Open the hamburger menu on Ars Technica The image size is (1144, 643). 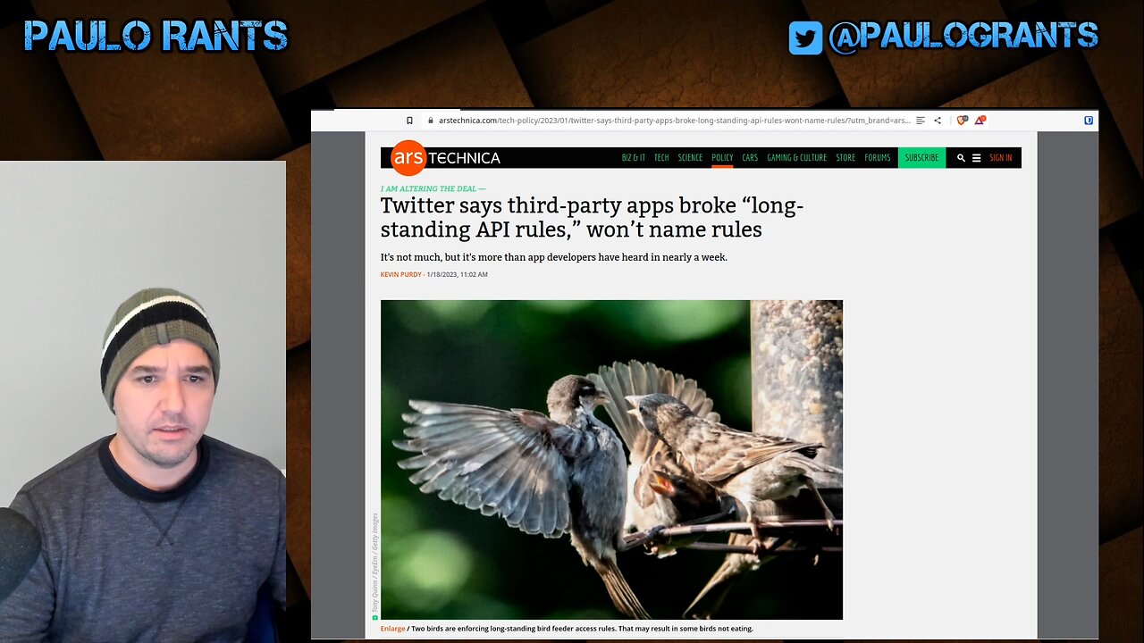tap(976, 158)
